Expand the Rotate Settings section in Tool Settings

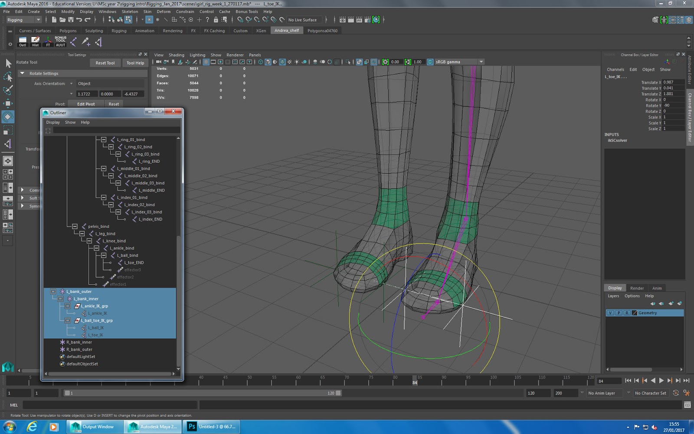tap(23, 73)
